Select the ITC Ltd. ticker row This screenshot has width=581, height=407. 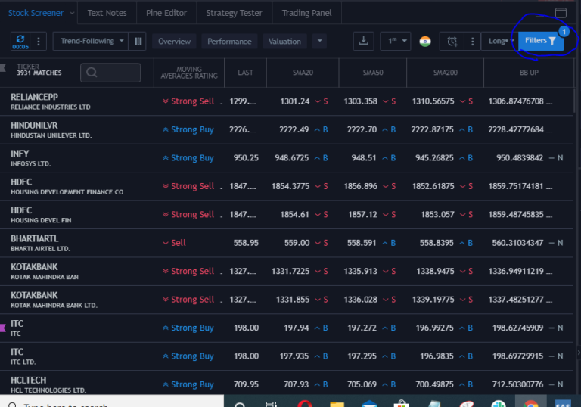click(x=287, y=356)
